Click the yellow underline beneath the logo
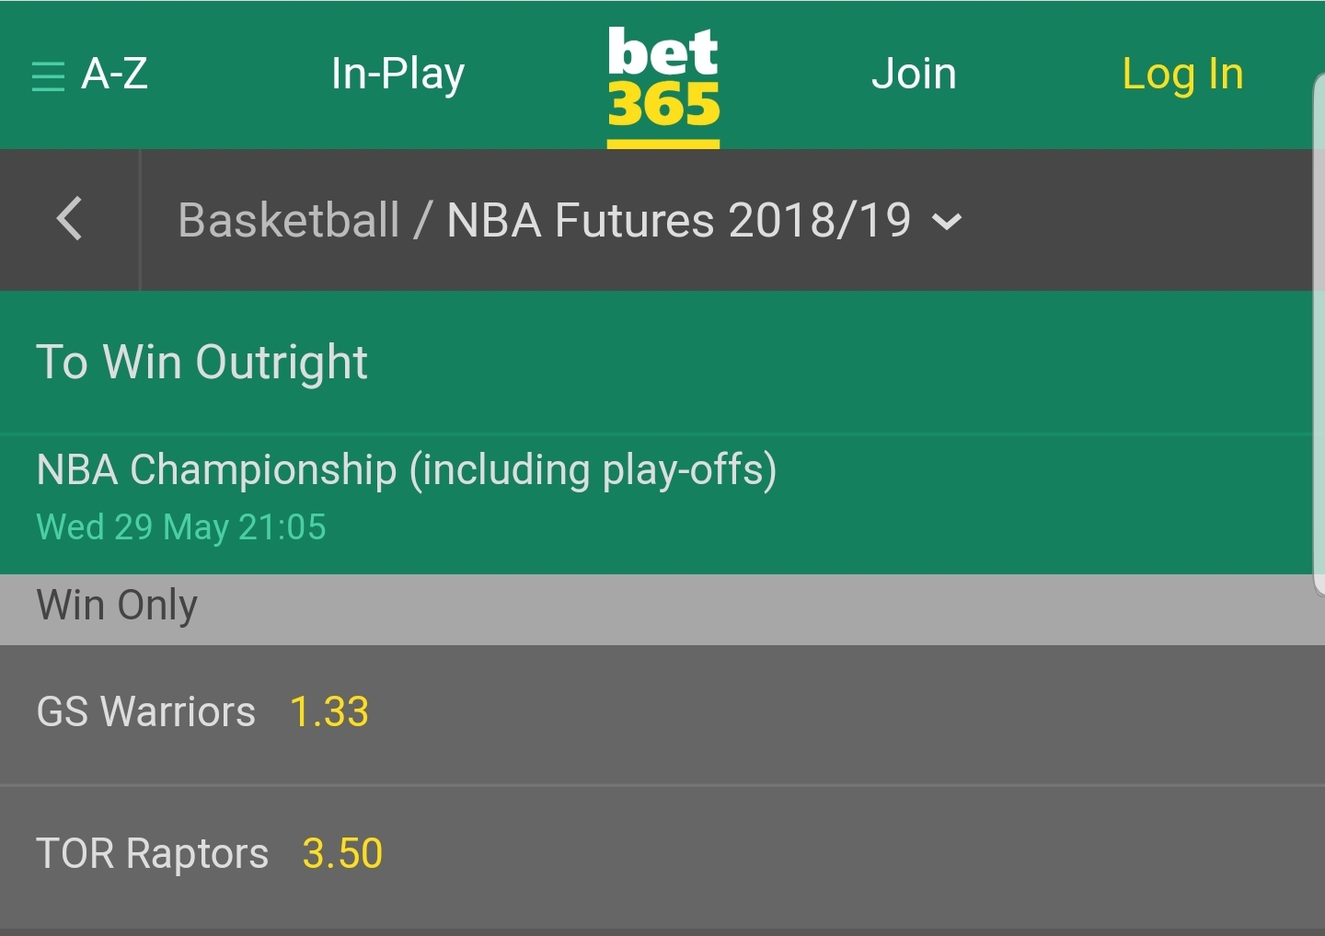 coord(662,144)
